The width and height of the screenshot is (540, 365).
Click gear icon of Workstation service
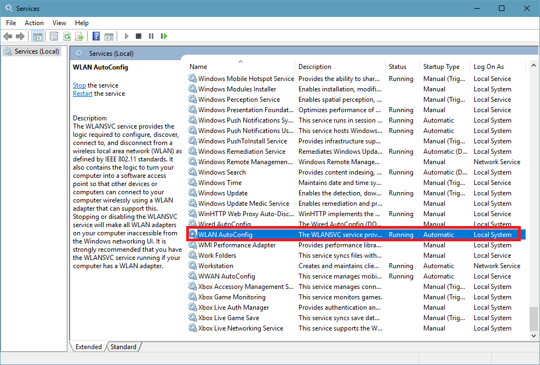pyautogui.click(x=193, y=265)
